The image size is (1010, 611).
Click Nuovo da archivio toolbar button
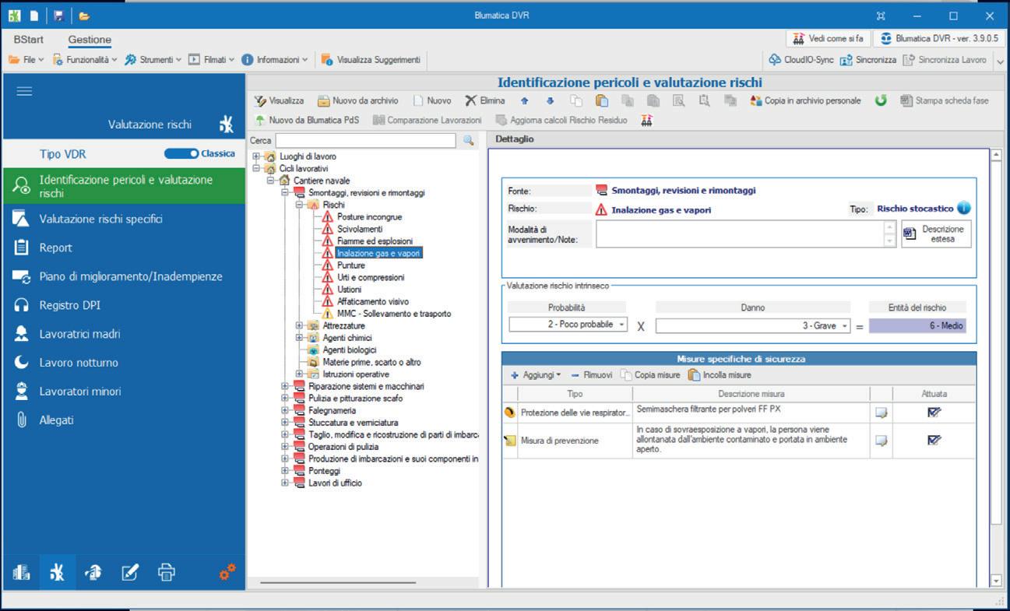(358, 100)
